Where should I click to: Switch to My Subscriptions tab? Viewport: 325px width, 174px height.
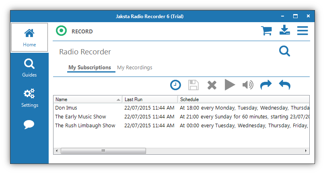pyautogui.click(x=90, y=68)
